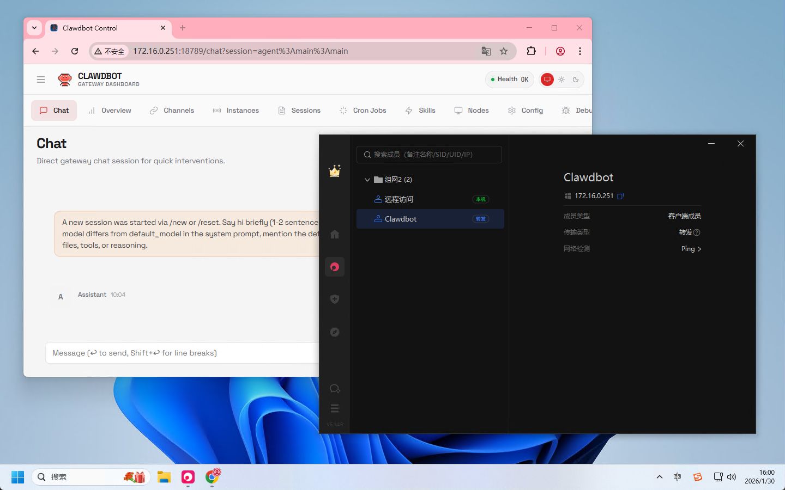Open the Channels tab
Viewport: 785px width, 490px height.
[172, 111]
